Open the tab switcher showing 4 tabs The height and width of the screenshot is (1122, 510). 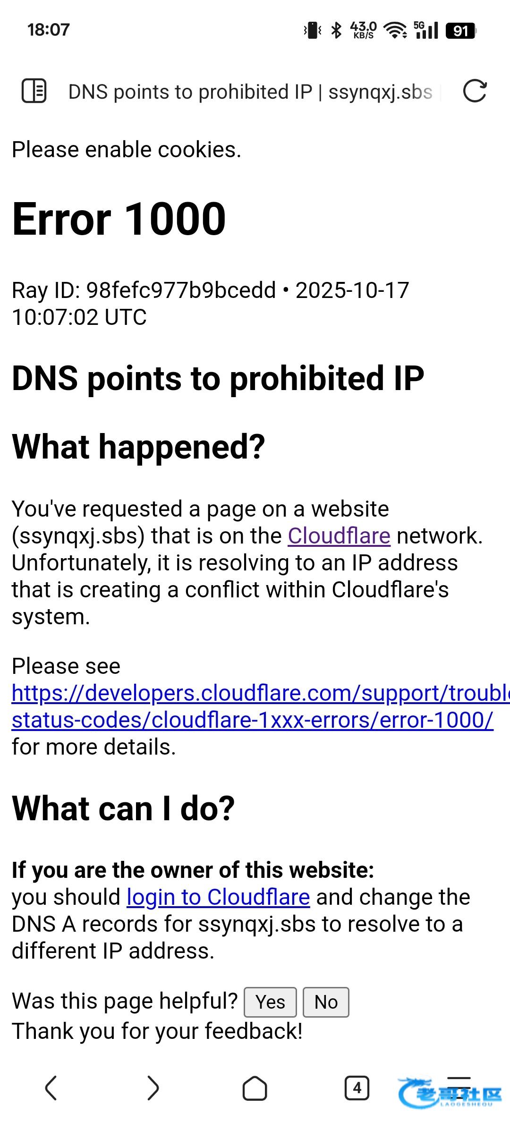(357, 1088)
